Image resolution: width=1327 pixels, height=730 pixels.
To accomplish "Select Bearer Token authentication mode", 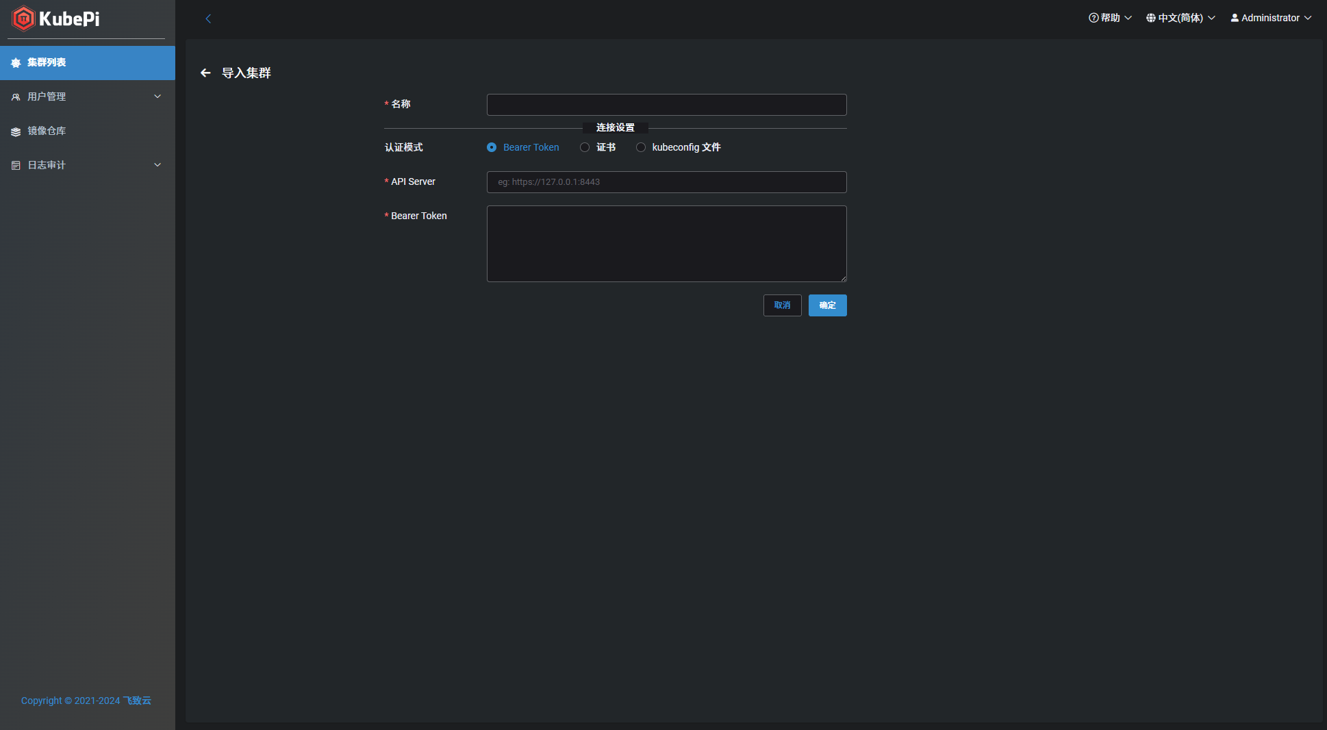I will pyautogui.click(x=522, y=147).
